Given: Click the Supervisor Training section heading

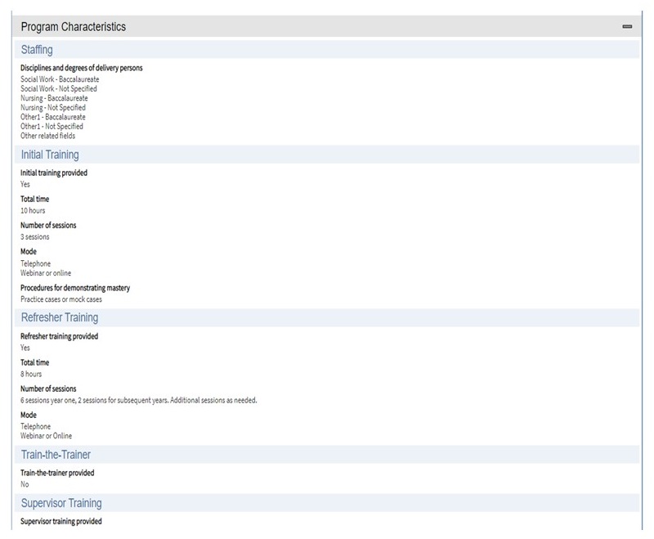Looking at the screenshot, I should 61,503.
